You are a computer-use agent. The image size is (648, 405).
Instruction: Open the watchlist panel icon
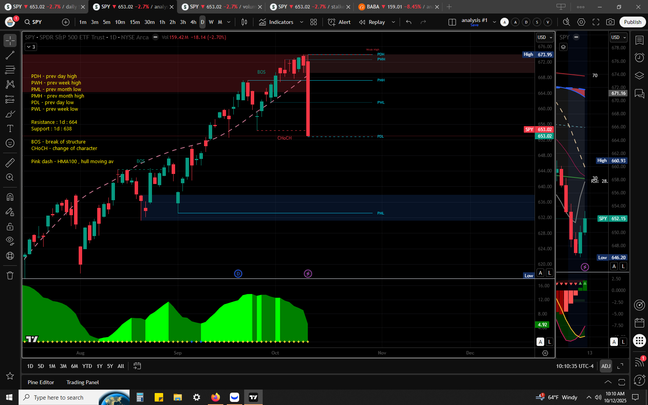tap(639, 40)
